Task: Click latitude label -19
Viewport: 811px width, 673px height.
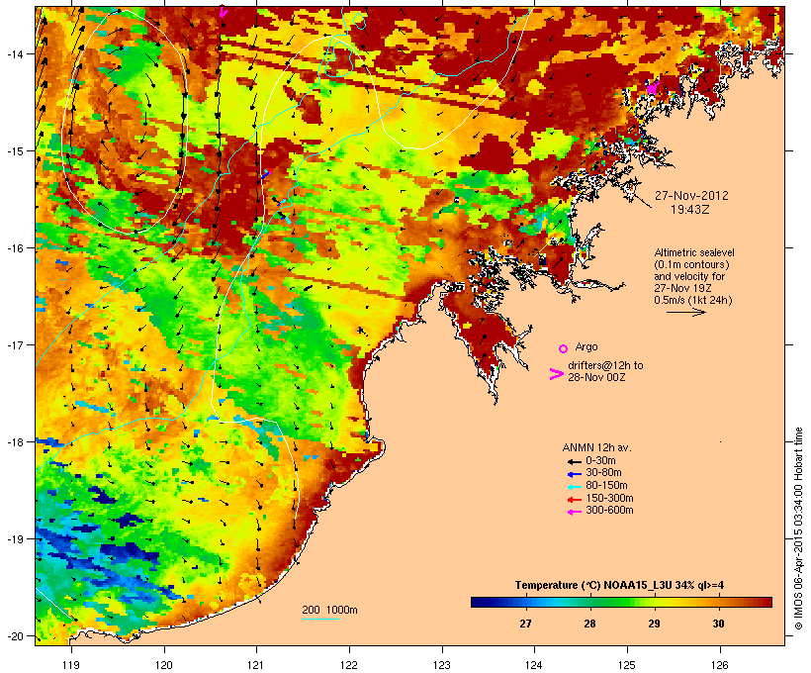Action: point(14,539)
